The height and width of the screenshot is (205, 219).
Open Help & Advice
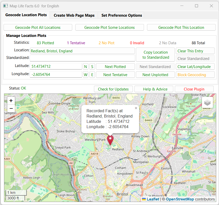(x=154, y=89)
